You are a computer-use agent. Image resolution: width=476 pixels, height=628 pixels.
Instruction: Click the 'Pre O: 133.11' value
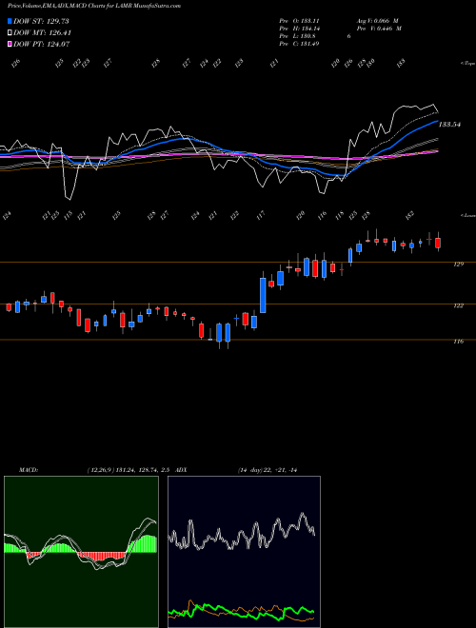click(x=299, y=21)
